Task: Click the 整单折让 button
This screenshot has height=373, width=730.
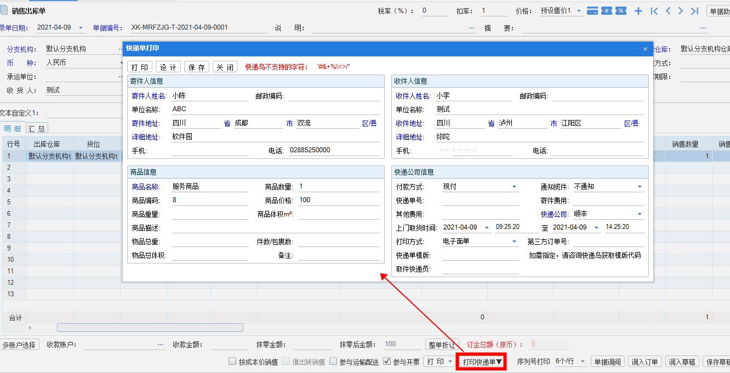Action: point(442,345)
